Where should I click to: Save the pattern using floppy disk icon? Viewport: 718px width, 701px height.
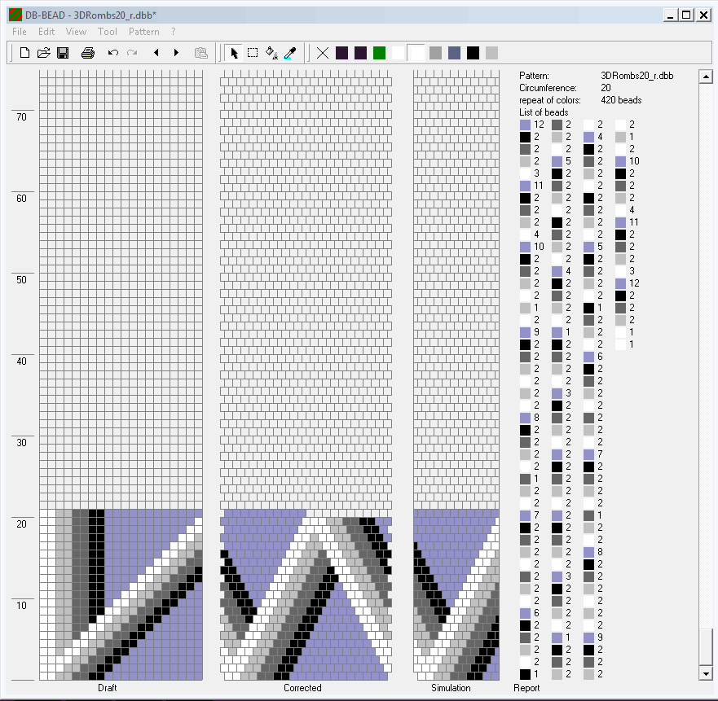point(64,53)
